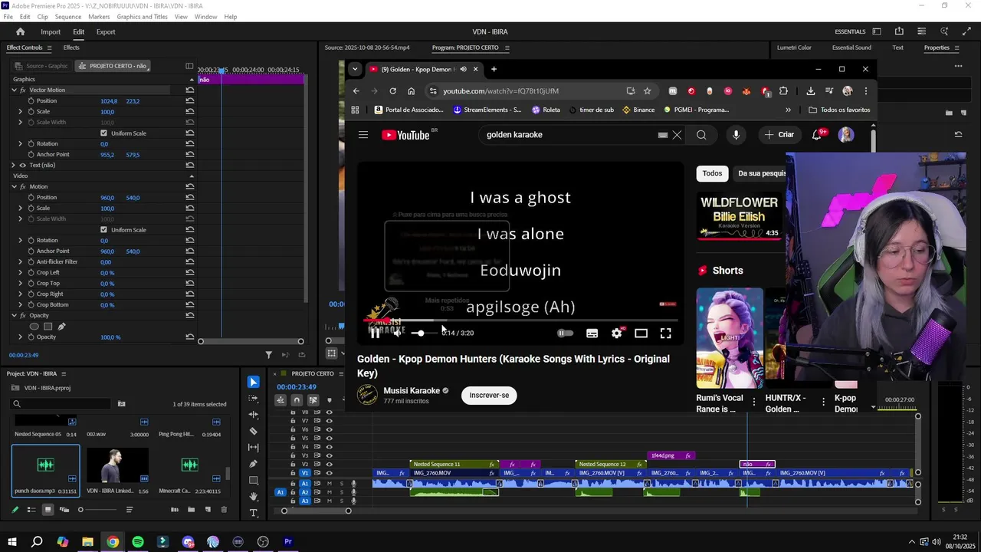The image size is (981, 552).
Task: Open the Sequence menu
Action: (x=68, y=17)
